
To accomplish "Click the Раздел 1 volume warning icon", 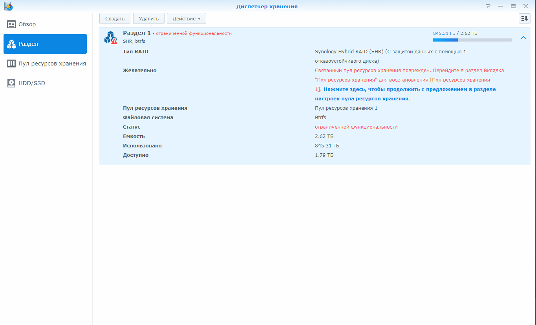I will 111,37.
